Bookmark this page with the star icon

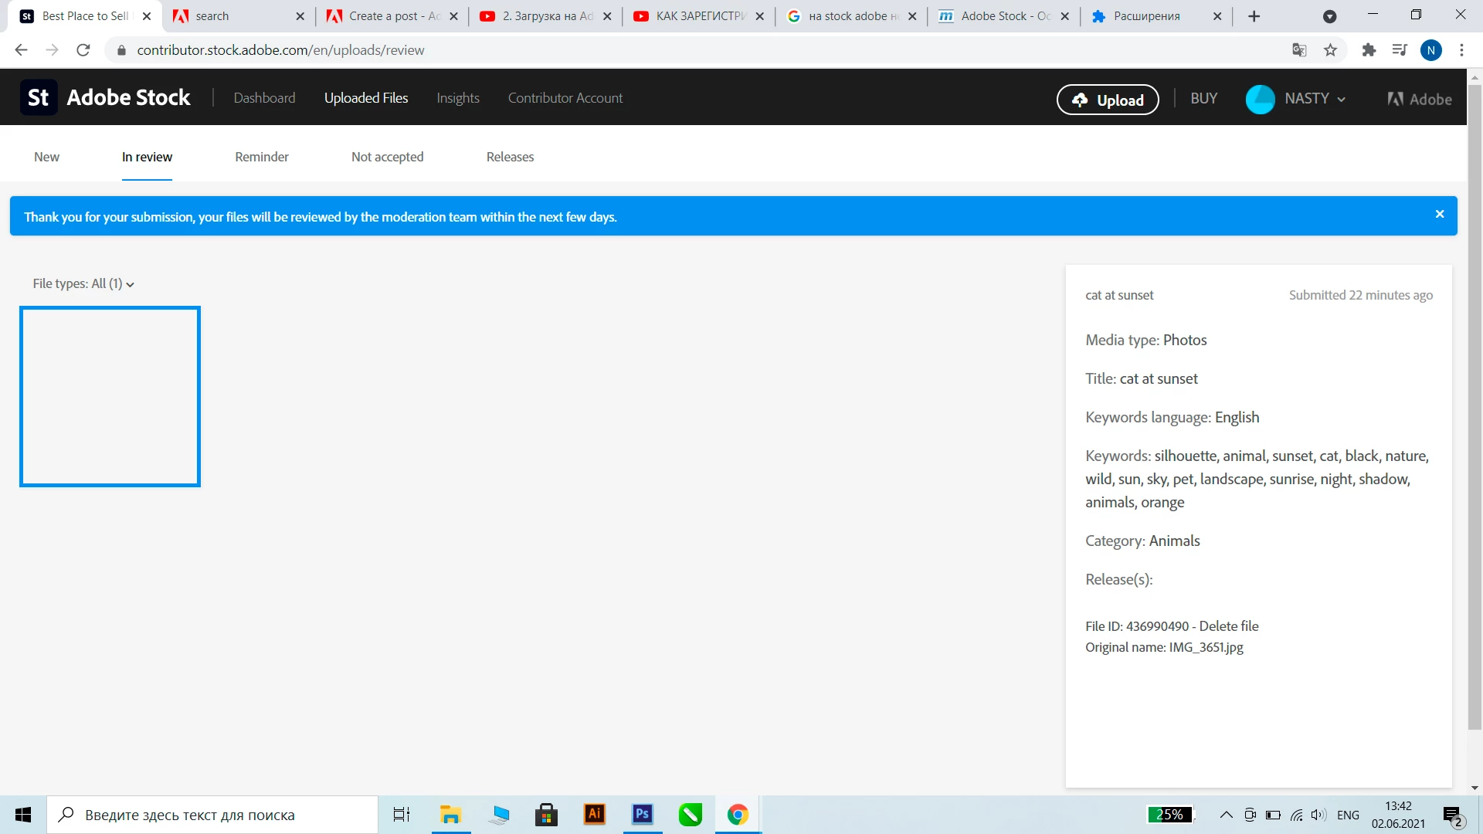[1330, 50]
